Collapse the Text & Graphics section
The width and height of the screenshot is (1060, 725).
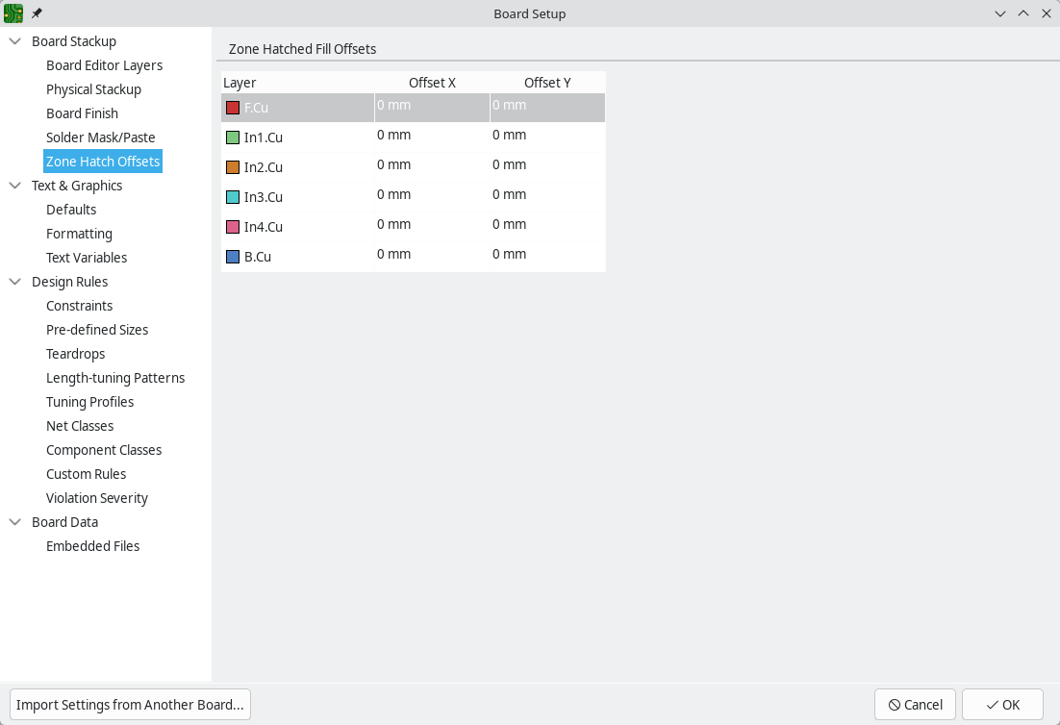(x=15, y=186)
